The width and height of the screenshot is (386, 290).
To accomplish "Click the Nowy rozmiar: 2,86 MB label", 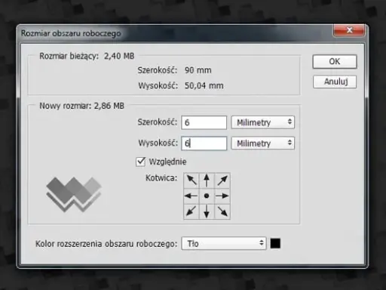I will (x=81, y=106).
